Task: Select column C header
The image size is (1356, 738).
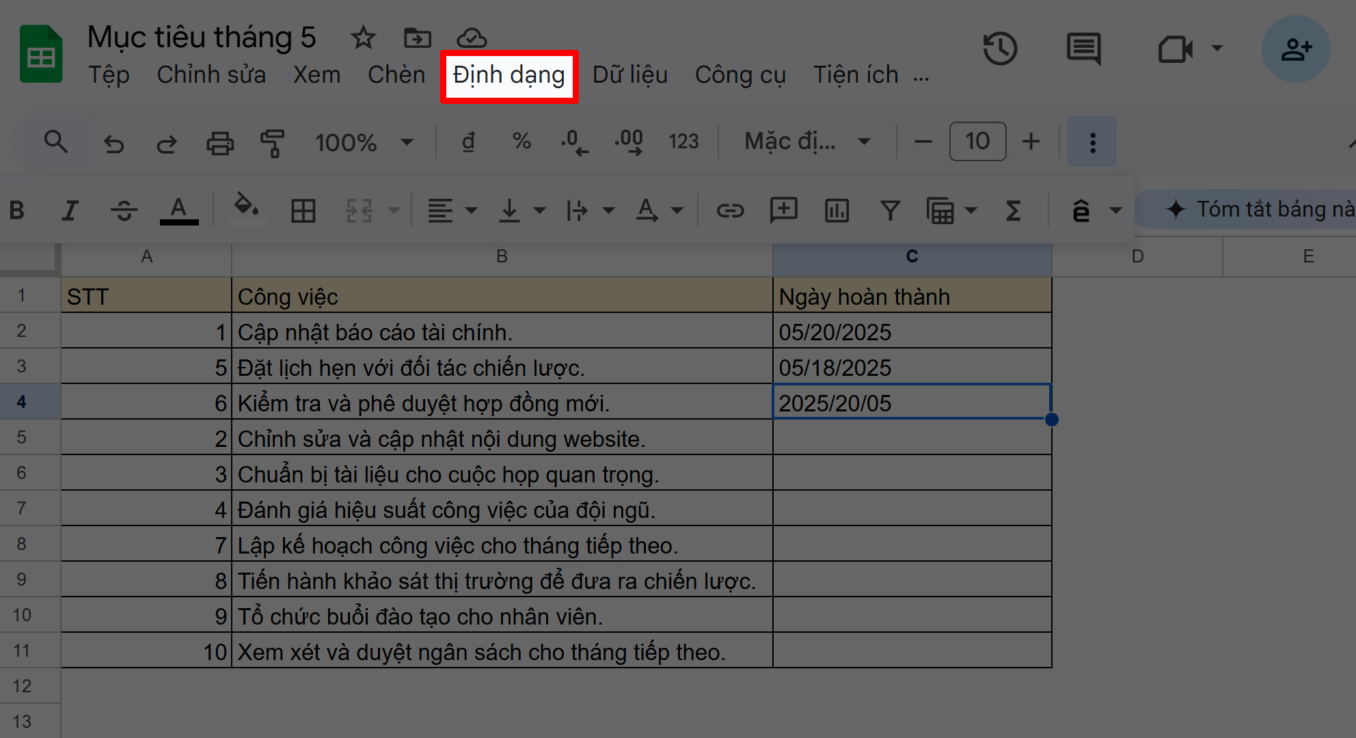Action: tap(912, 256)
